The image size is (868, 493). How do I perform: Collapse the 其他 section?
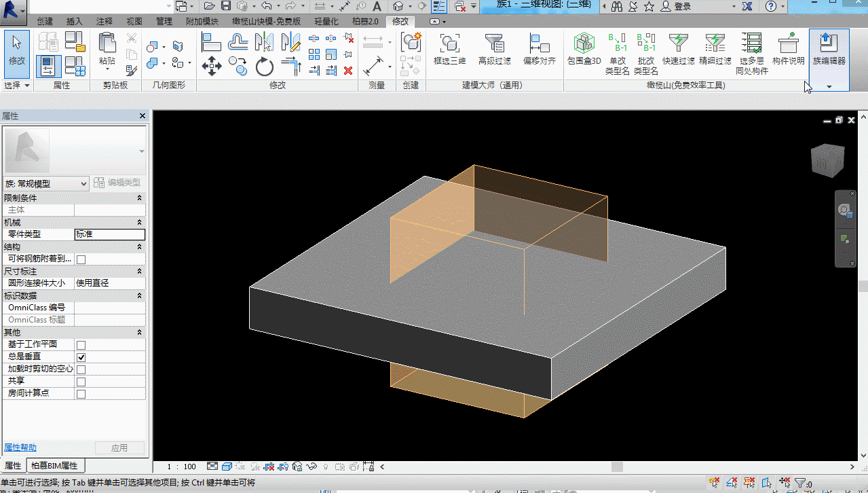point(140,332)
